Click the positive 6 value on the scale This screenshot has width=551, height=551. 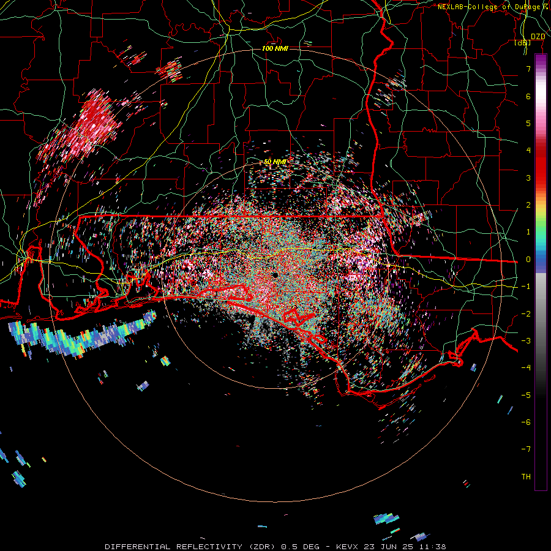(x=528, y=96)
